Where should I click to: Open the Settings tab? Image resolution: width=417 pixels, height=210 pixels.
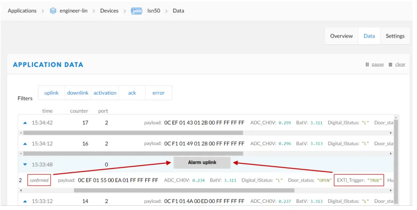tap(395, 36)
